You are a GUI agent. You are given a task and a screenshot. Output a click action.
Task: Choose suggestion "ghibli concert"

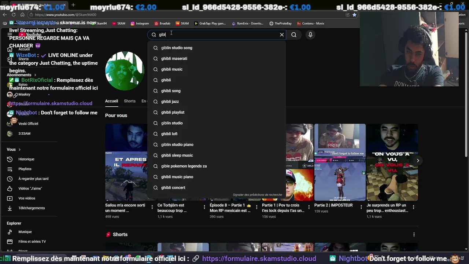click(x=217, y=187)
